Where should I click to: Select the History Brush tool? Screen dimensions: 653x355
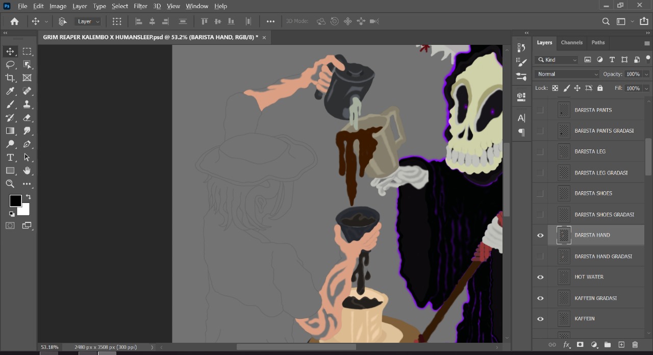tap(10, 118)
